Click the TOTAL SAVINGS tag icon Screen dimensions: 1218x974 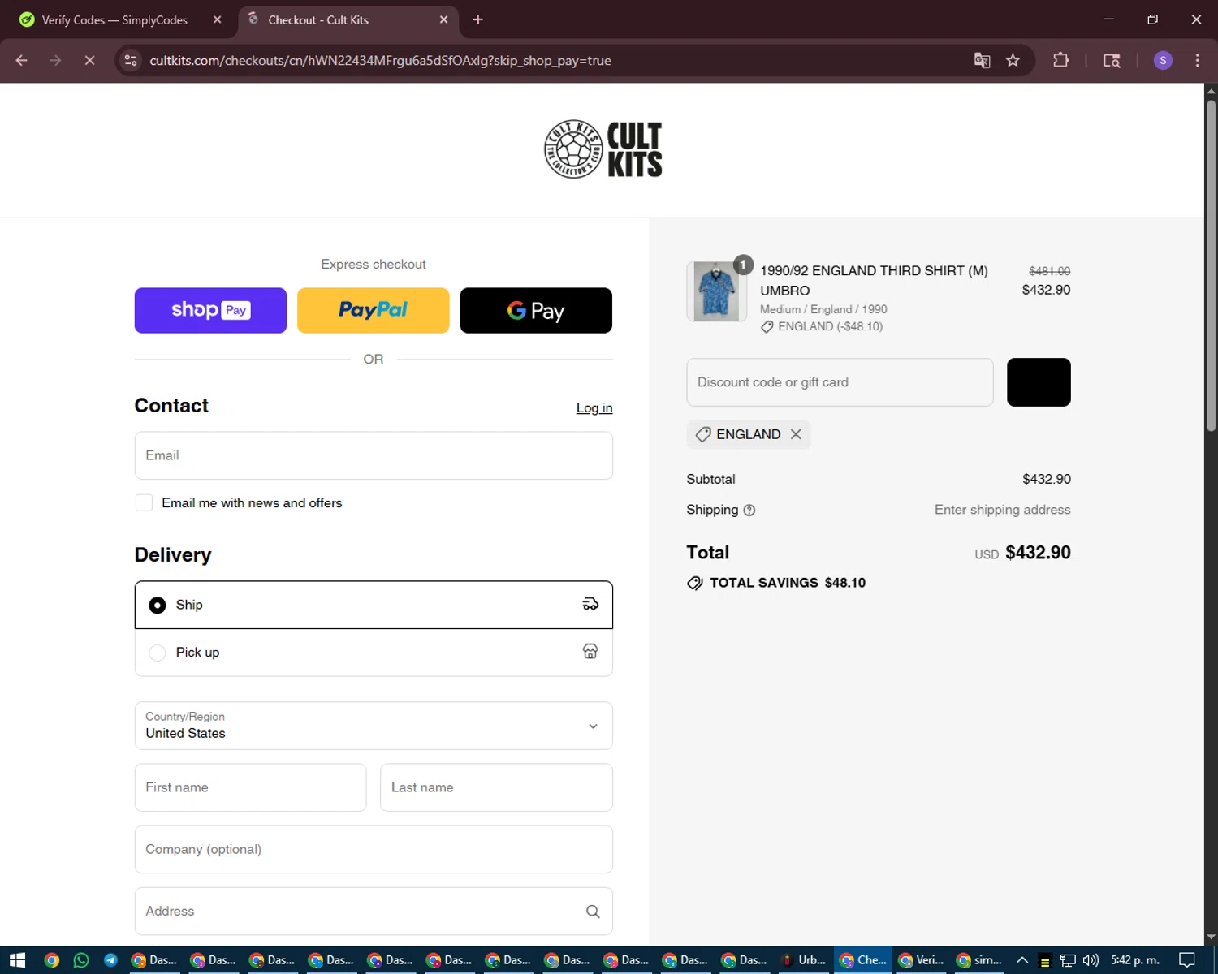point(695,583)
